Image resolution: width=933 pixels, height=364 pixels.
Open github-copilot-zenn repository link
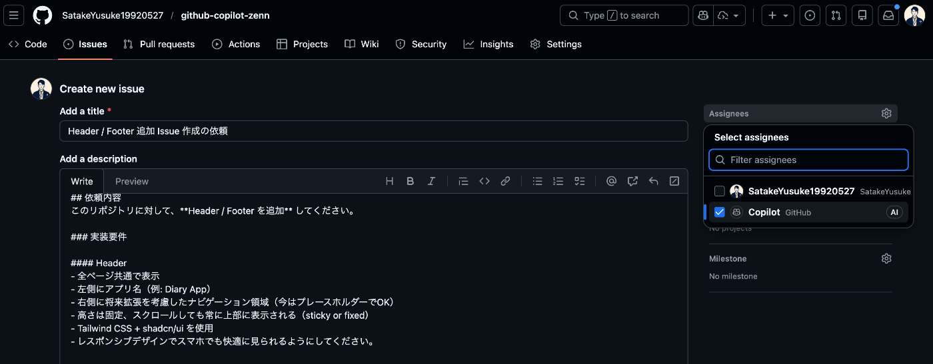[x=225, y=15]
